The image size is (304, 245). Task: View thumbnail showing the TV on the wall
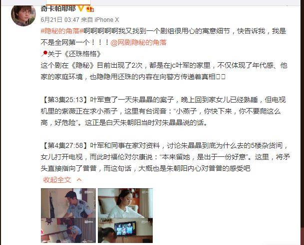point(125,231)
